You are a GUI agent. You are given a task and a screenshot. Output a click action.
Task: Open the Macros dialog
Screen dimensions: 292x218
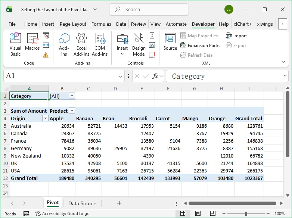coord(32,41)
